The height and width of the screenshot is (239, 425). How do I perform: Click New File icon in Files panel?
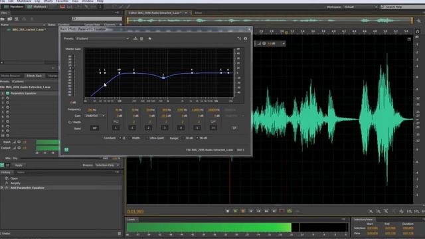tap(17, 19)
